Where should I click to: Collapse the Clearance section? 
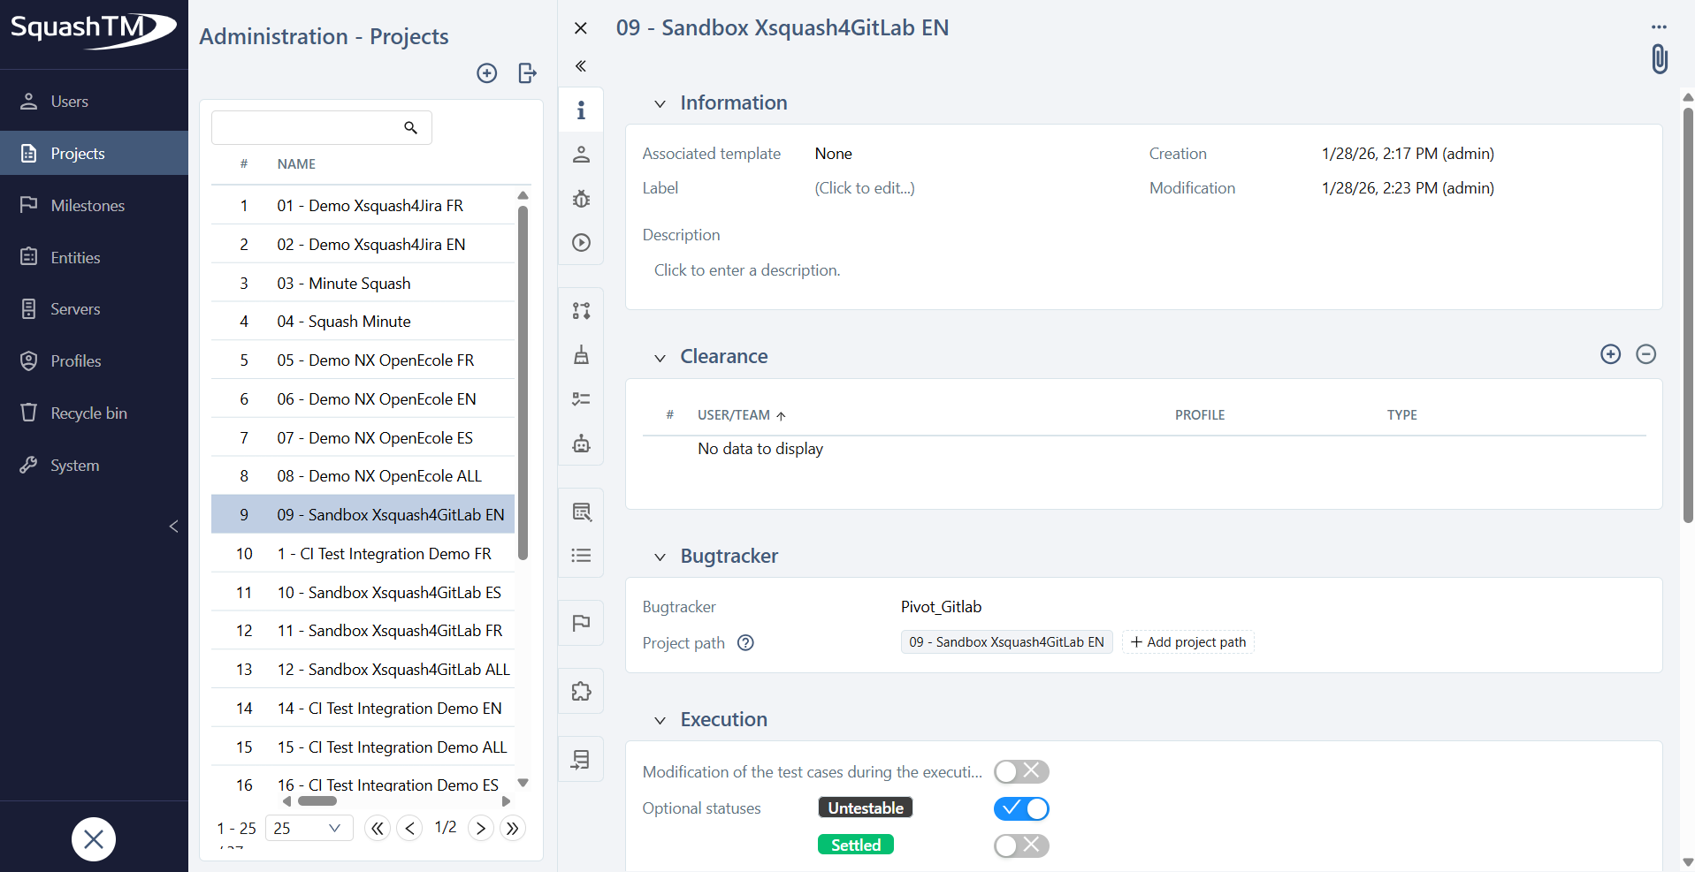tap(660, 357)
